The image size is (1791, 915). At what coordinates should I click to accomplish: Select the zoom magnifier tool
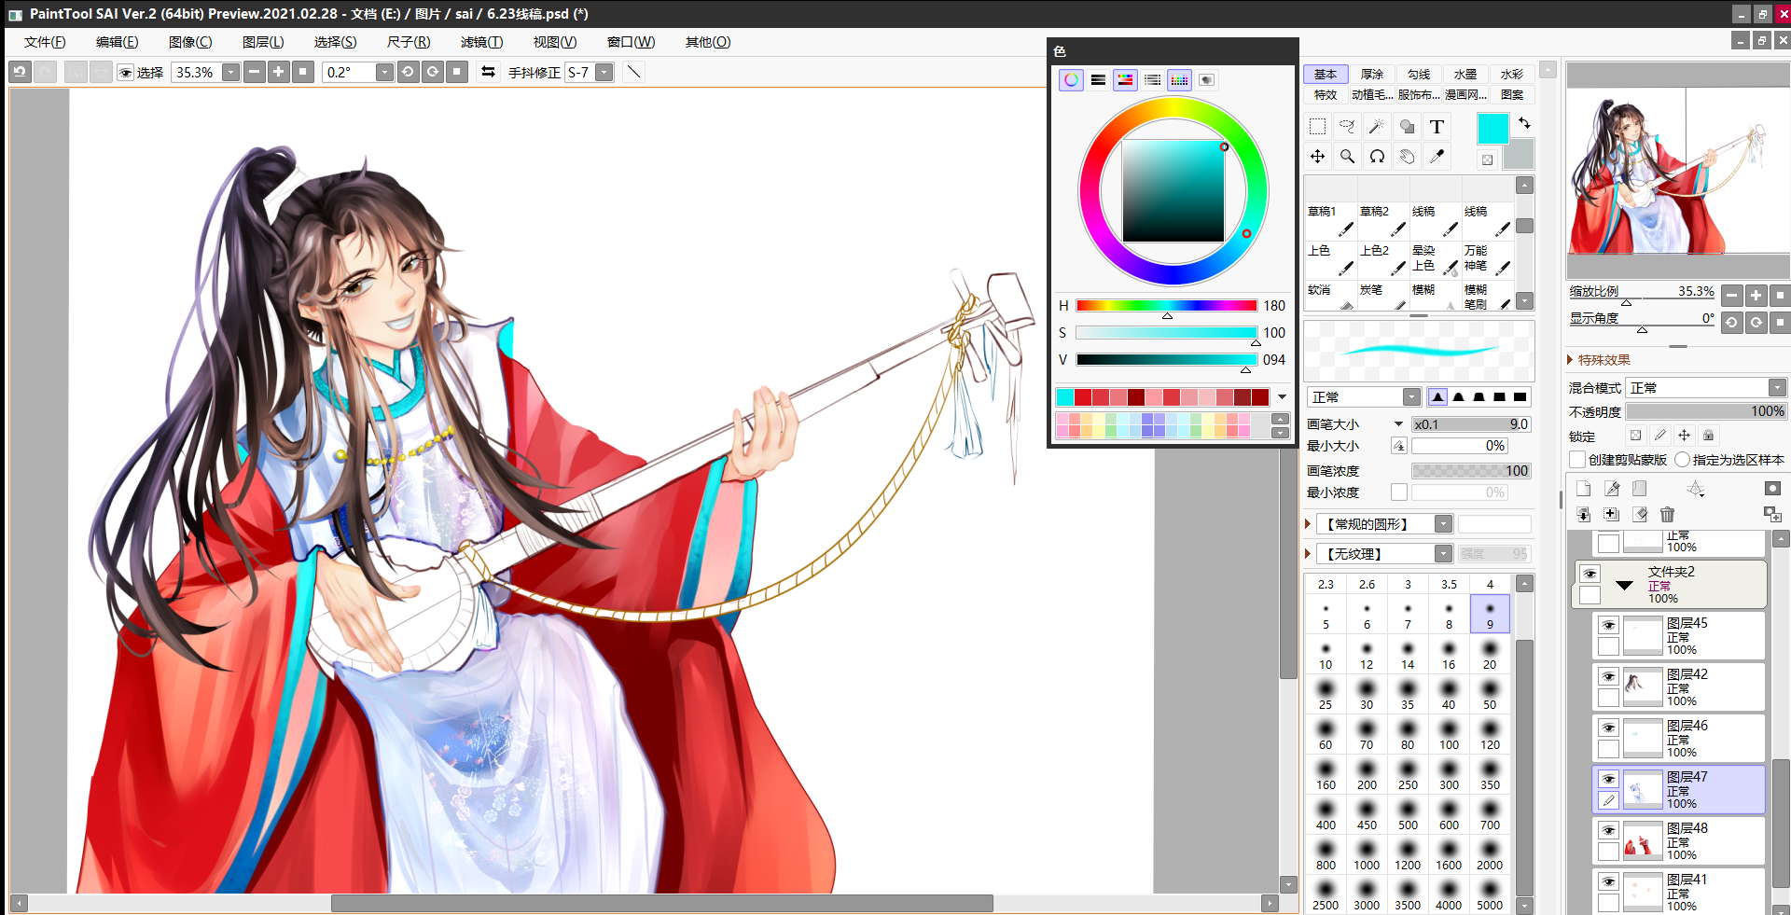click(1347, 157)
